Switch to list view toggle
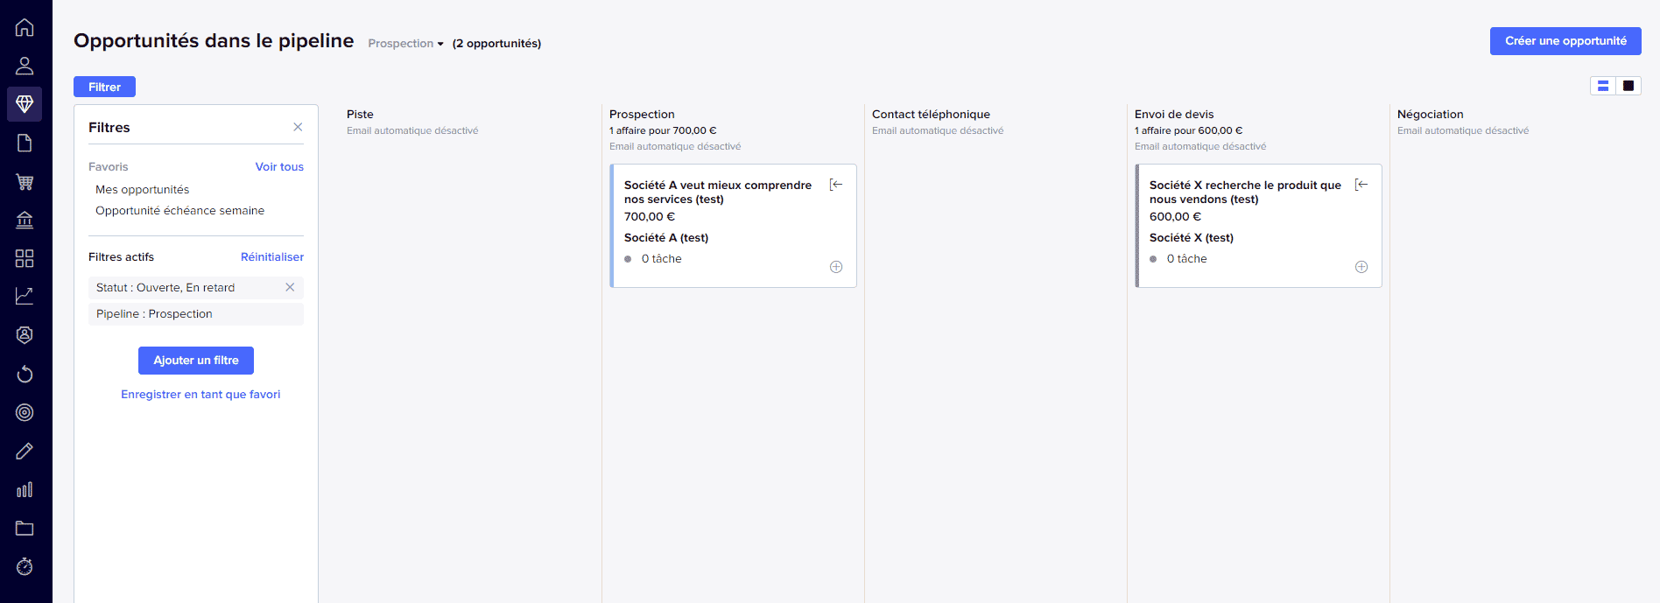1660x603 pixels. pos(1603,86)
